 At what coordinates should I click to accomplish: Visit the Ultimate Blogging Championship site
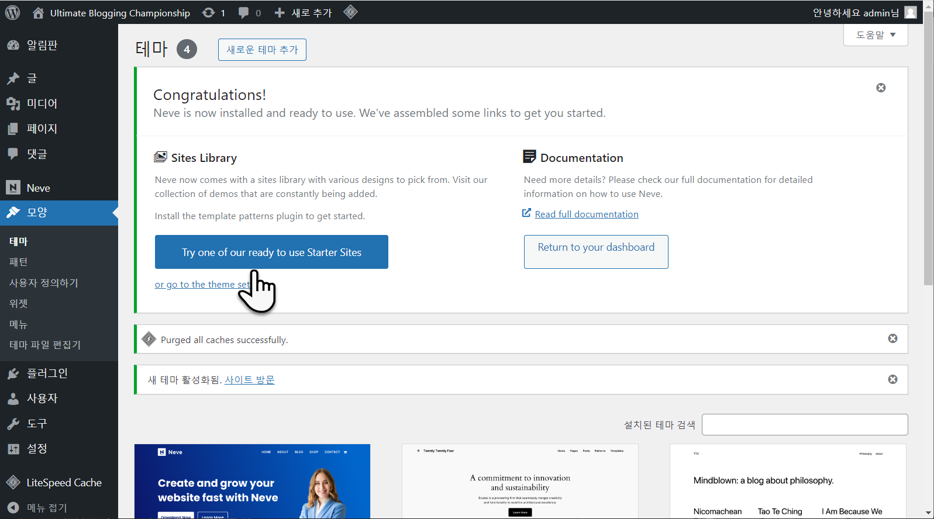point(111,13)
